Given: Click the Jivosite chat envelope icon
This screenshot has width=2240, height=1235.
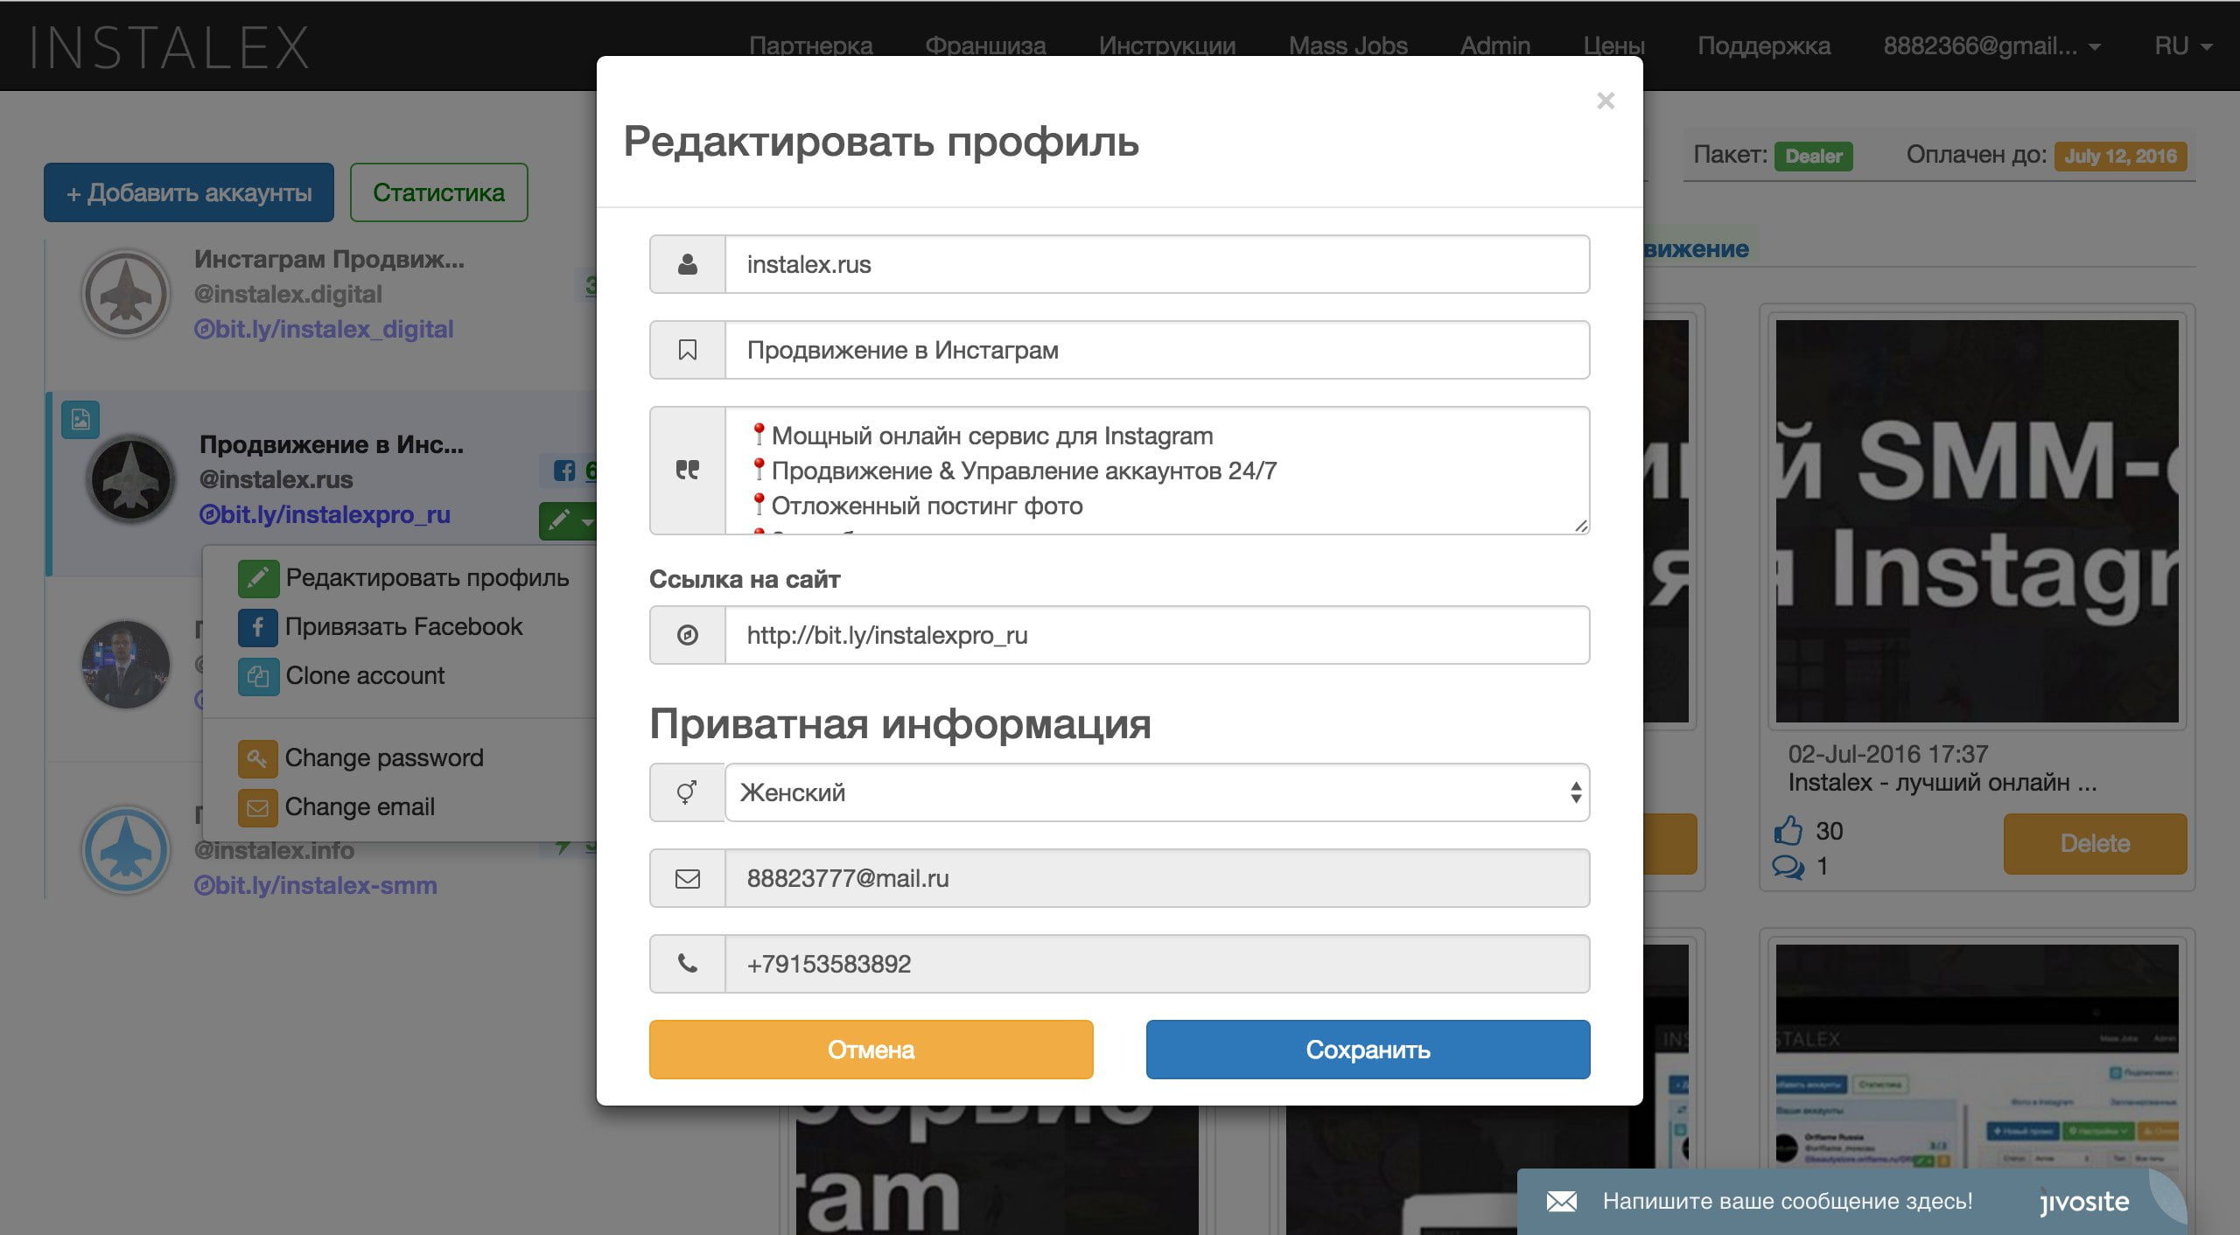Looking at the screenshot, I should pyautogui.click(x=1562, y=1201).
